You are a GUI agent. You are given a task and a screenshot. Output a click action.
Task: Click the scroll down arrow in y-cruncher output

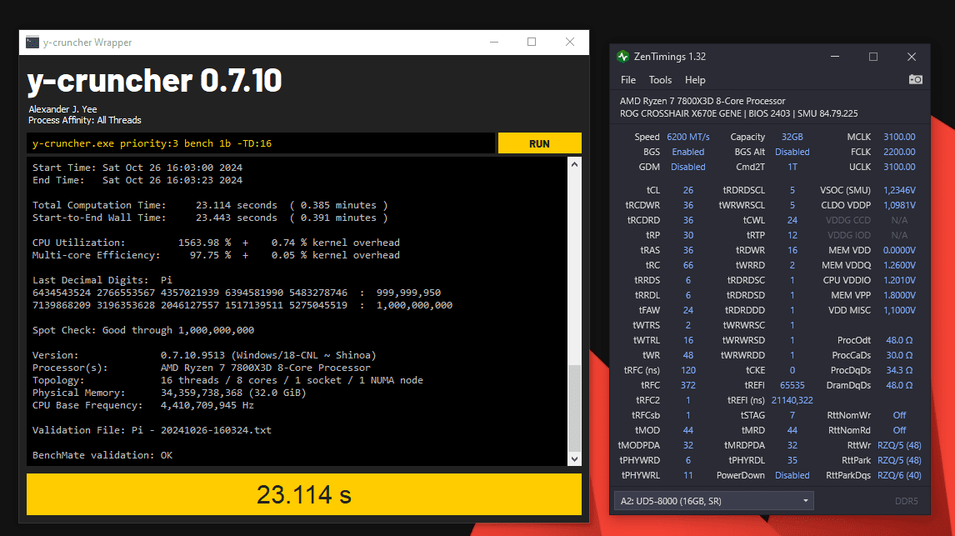point(574,459)
